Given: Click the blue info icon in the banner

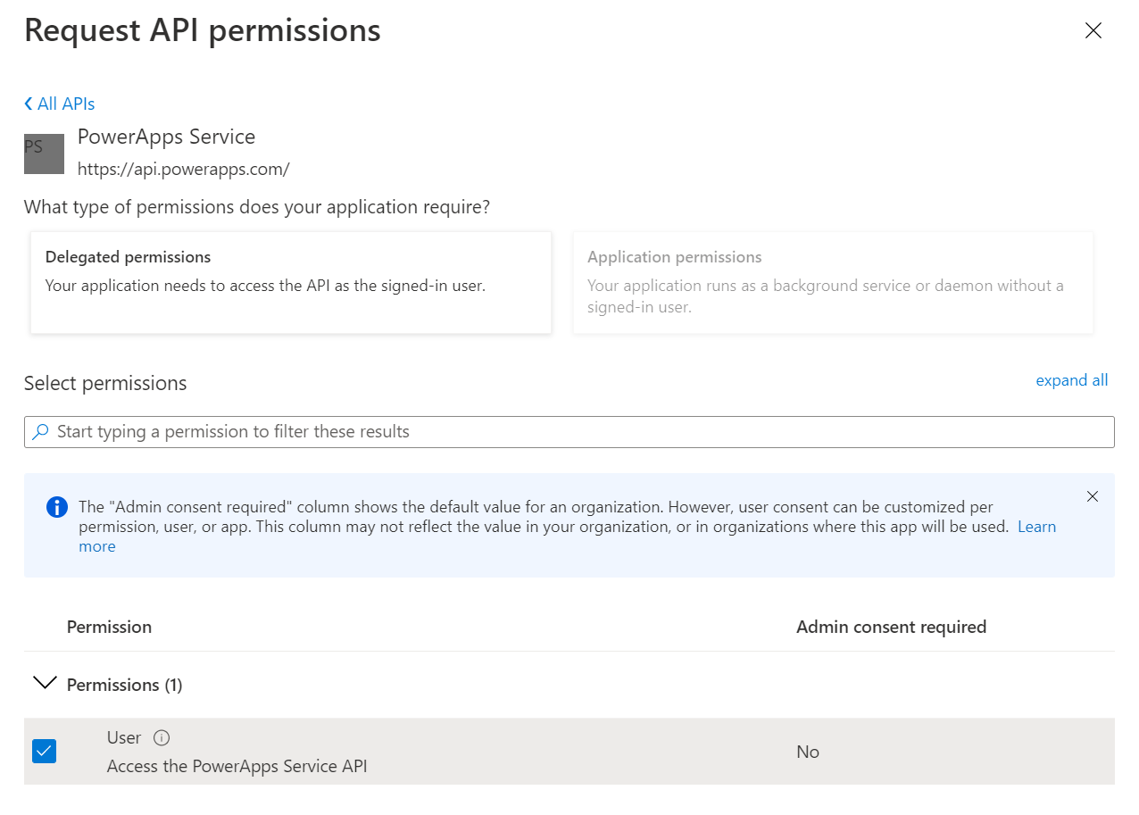Looking at the screenshot, I should 56,508.
